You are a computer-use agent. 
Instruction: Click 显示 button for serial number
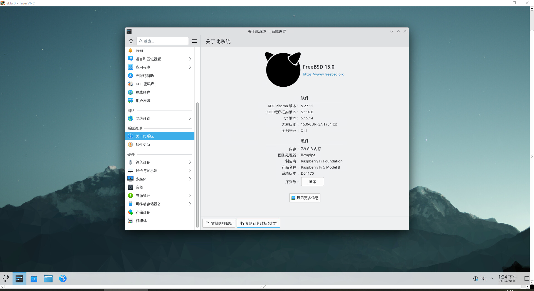[x=313, y=182]
